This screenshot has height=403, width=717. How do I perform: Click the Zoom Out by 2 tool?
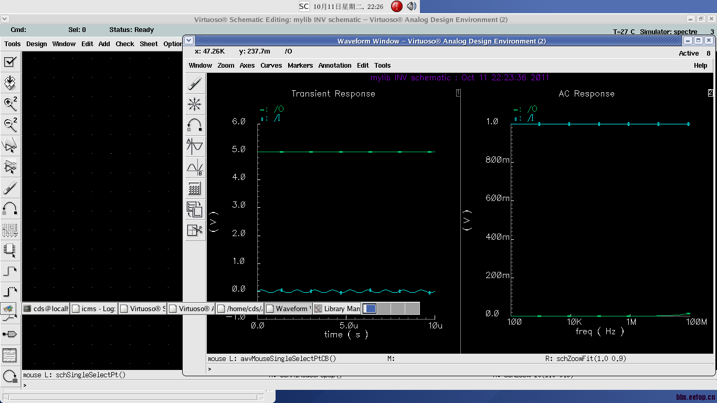pos(10,125)
